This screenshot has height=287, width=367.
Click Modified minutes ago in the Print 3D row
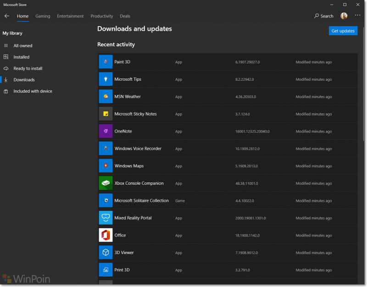[x=314, y=270]
